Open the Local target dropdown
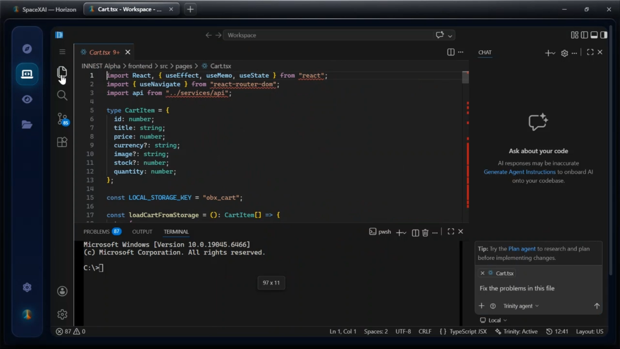This screenshot has width=620, height=349. tap(493, 320)
